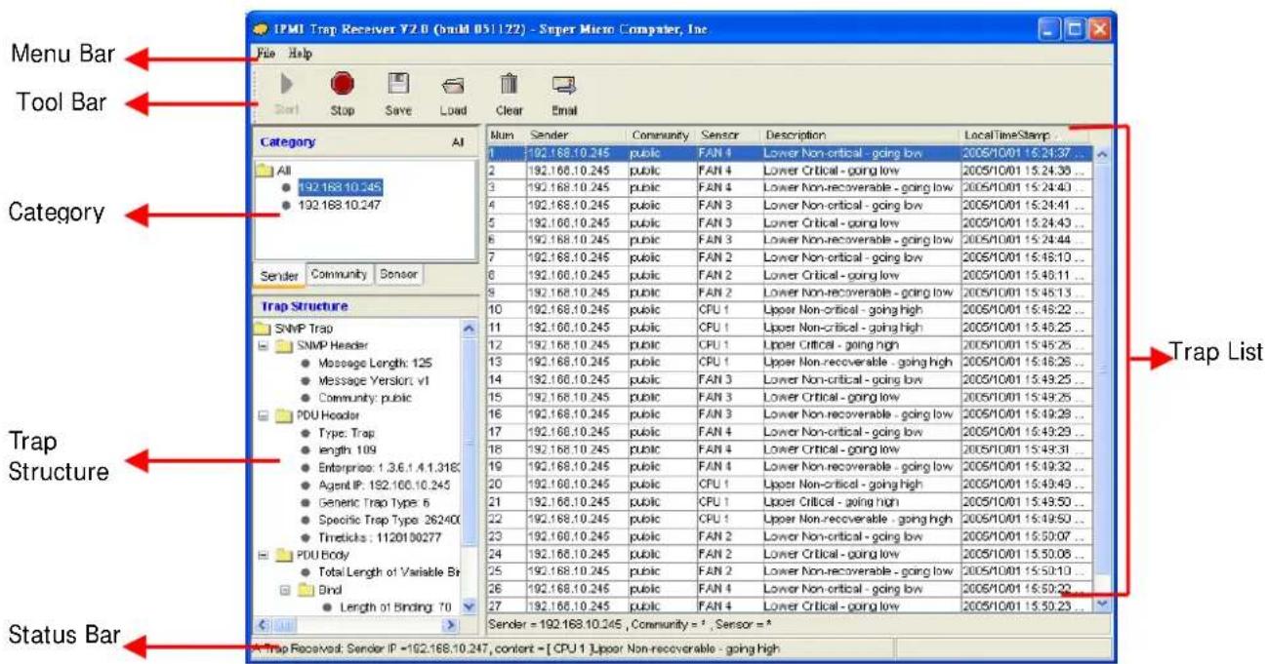The image size is (1267, 664).
Task: Click 'length: 109' under PDU Header
Action: click(346, 450)
